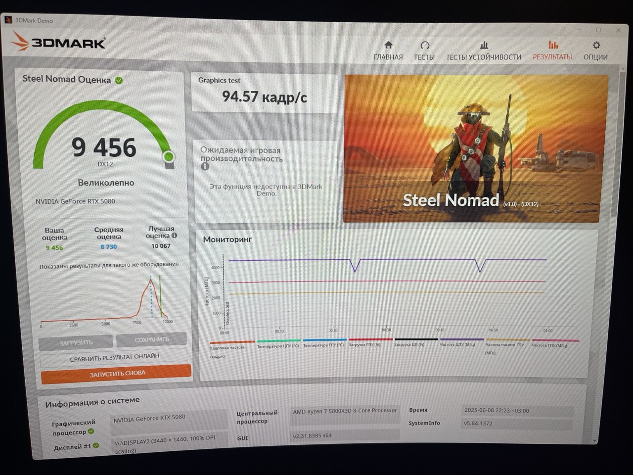Image resolution: width=633 pixels, height=475 pixels.
Task: Click the best score value 10 067
Action: tap(161, 246)
